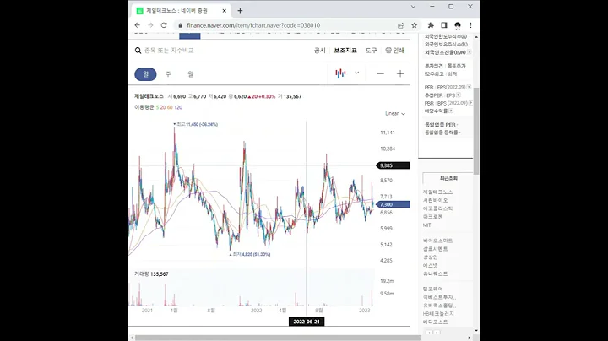608x341 pixels.
Task: Open Chrome three-dot menu
Action: click(470, 25)
